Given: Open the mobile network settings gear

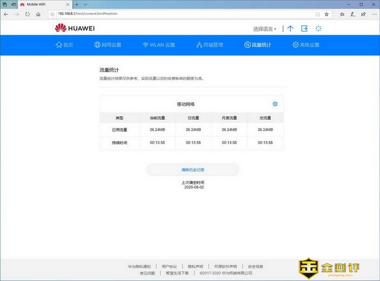Looking at the screenshot, I should (x=275, y=104).
